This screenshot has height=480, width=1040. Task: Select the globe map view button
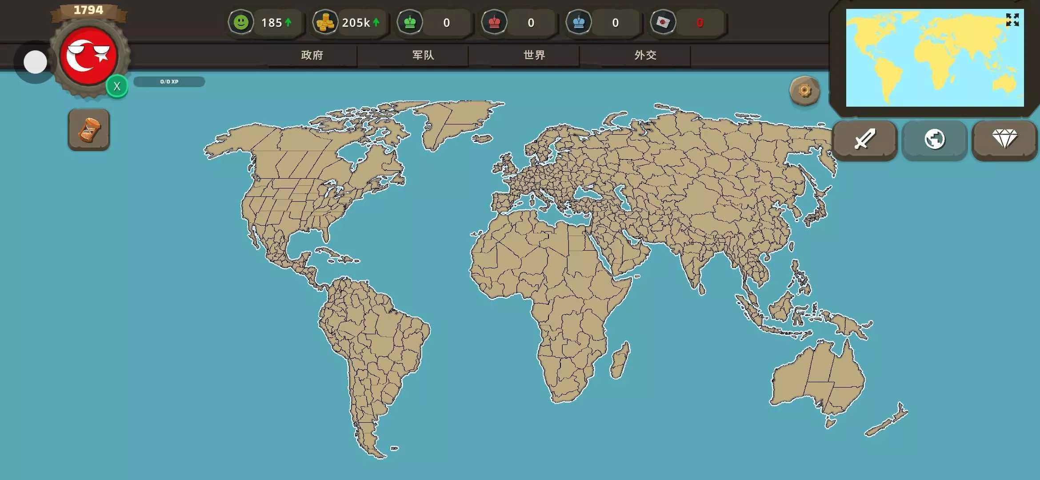click(934, 140)
